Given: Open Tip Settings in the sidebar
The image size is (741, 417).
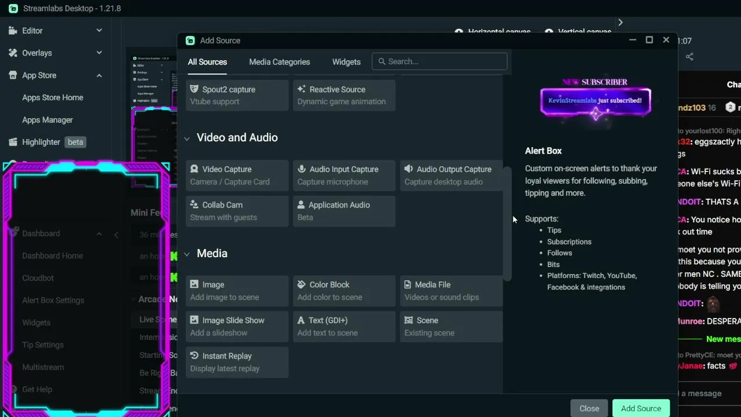Looking at the screenshot, I should click(x=43, y=345).
